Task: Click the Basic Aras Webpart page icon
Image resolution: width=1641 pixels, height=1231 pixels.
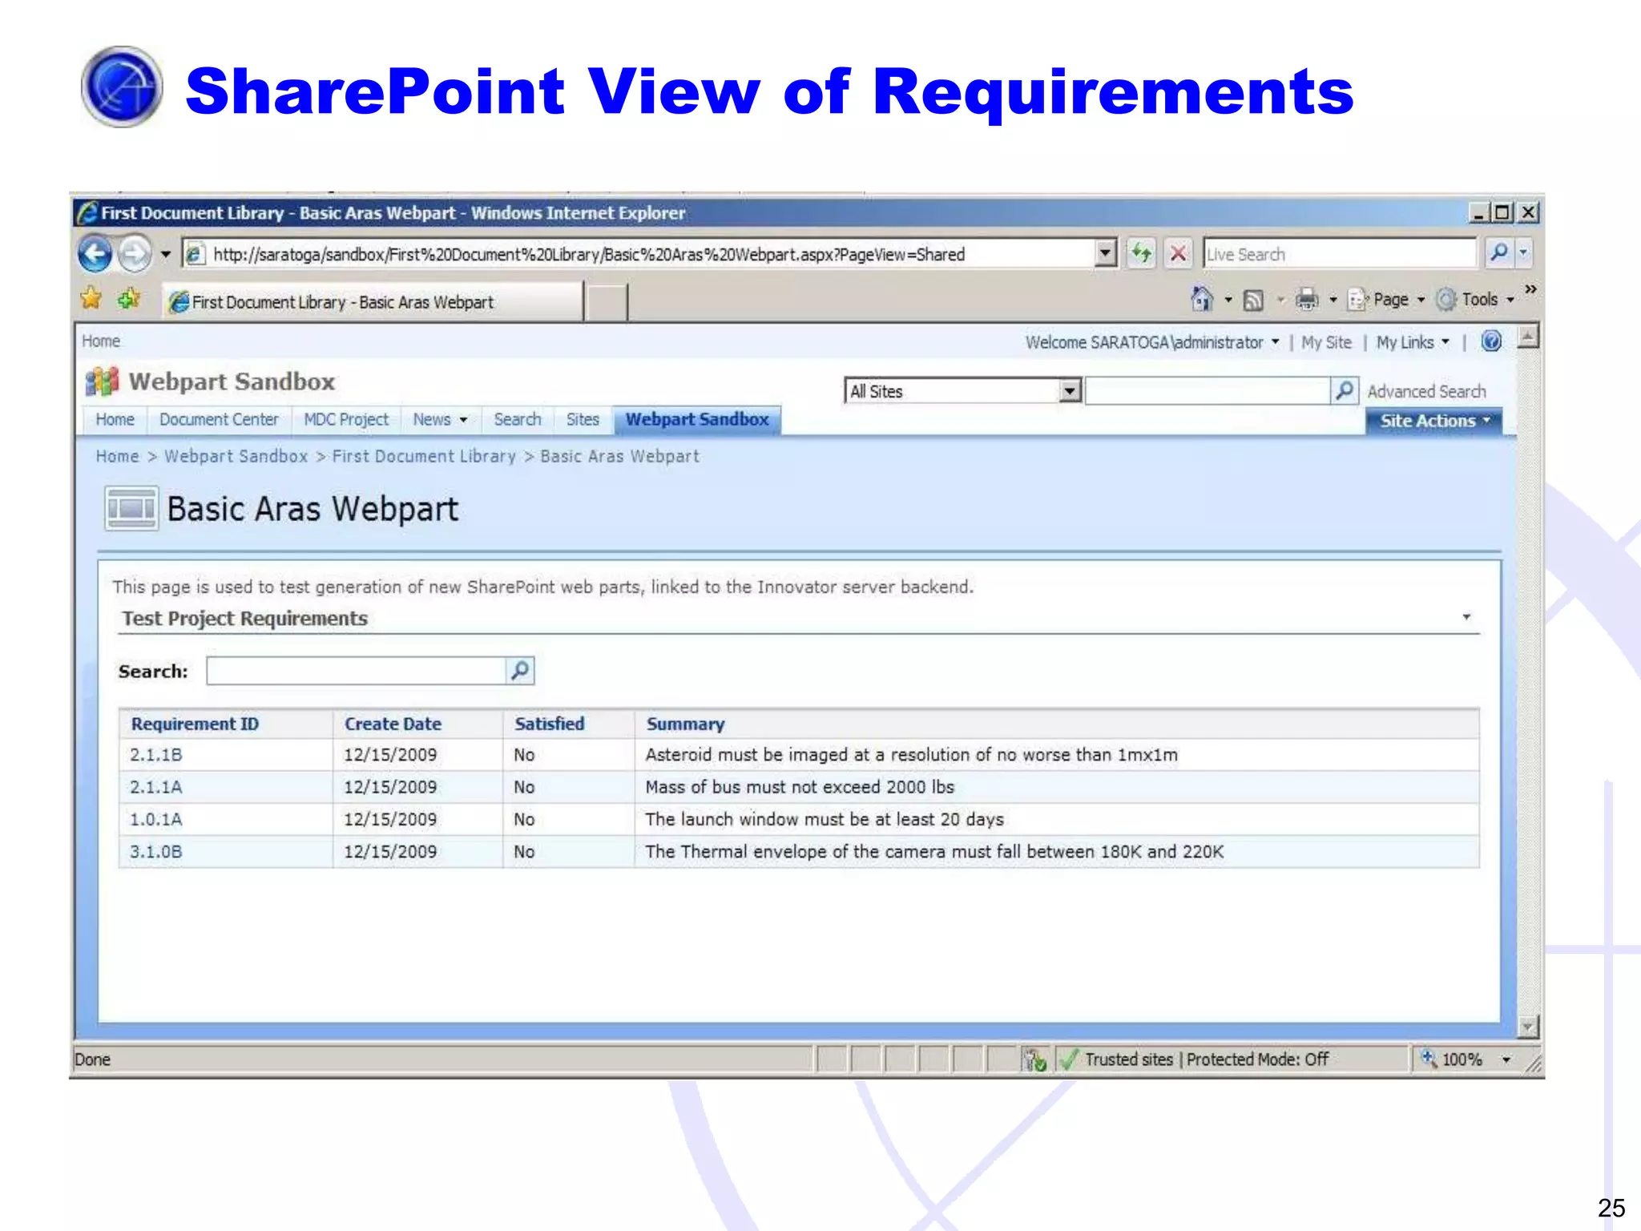Action: click(131, 508)
